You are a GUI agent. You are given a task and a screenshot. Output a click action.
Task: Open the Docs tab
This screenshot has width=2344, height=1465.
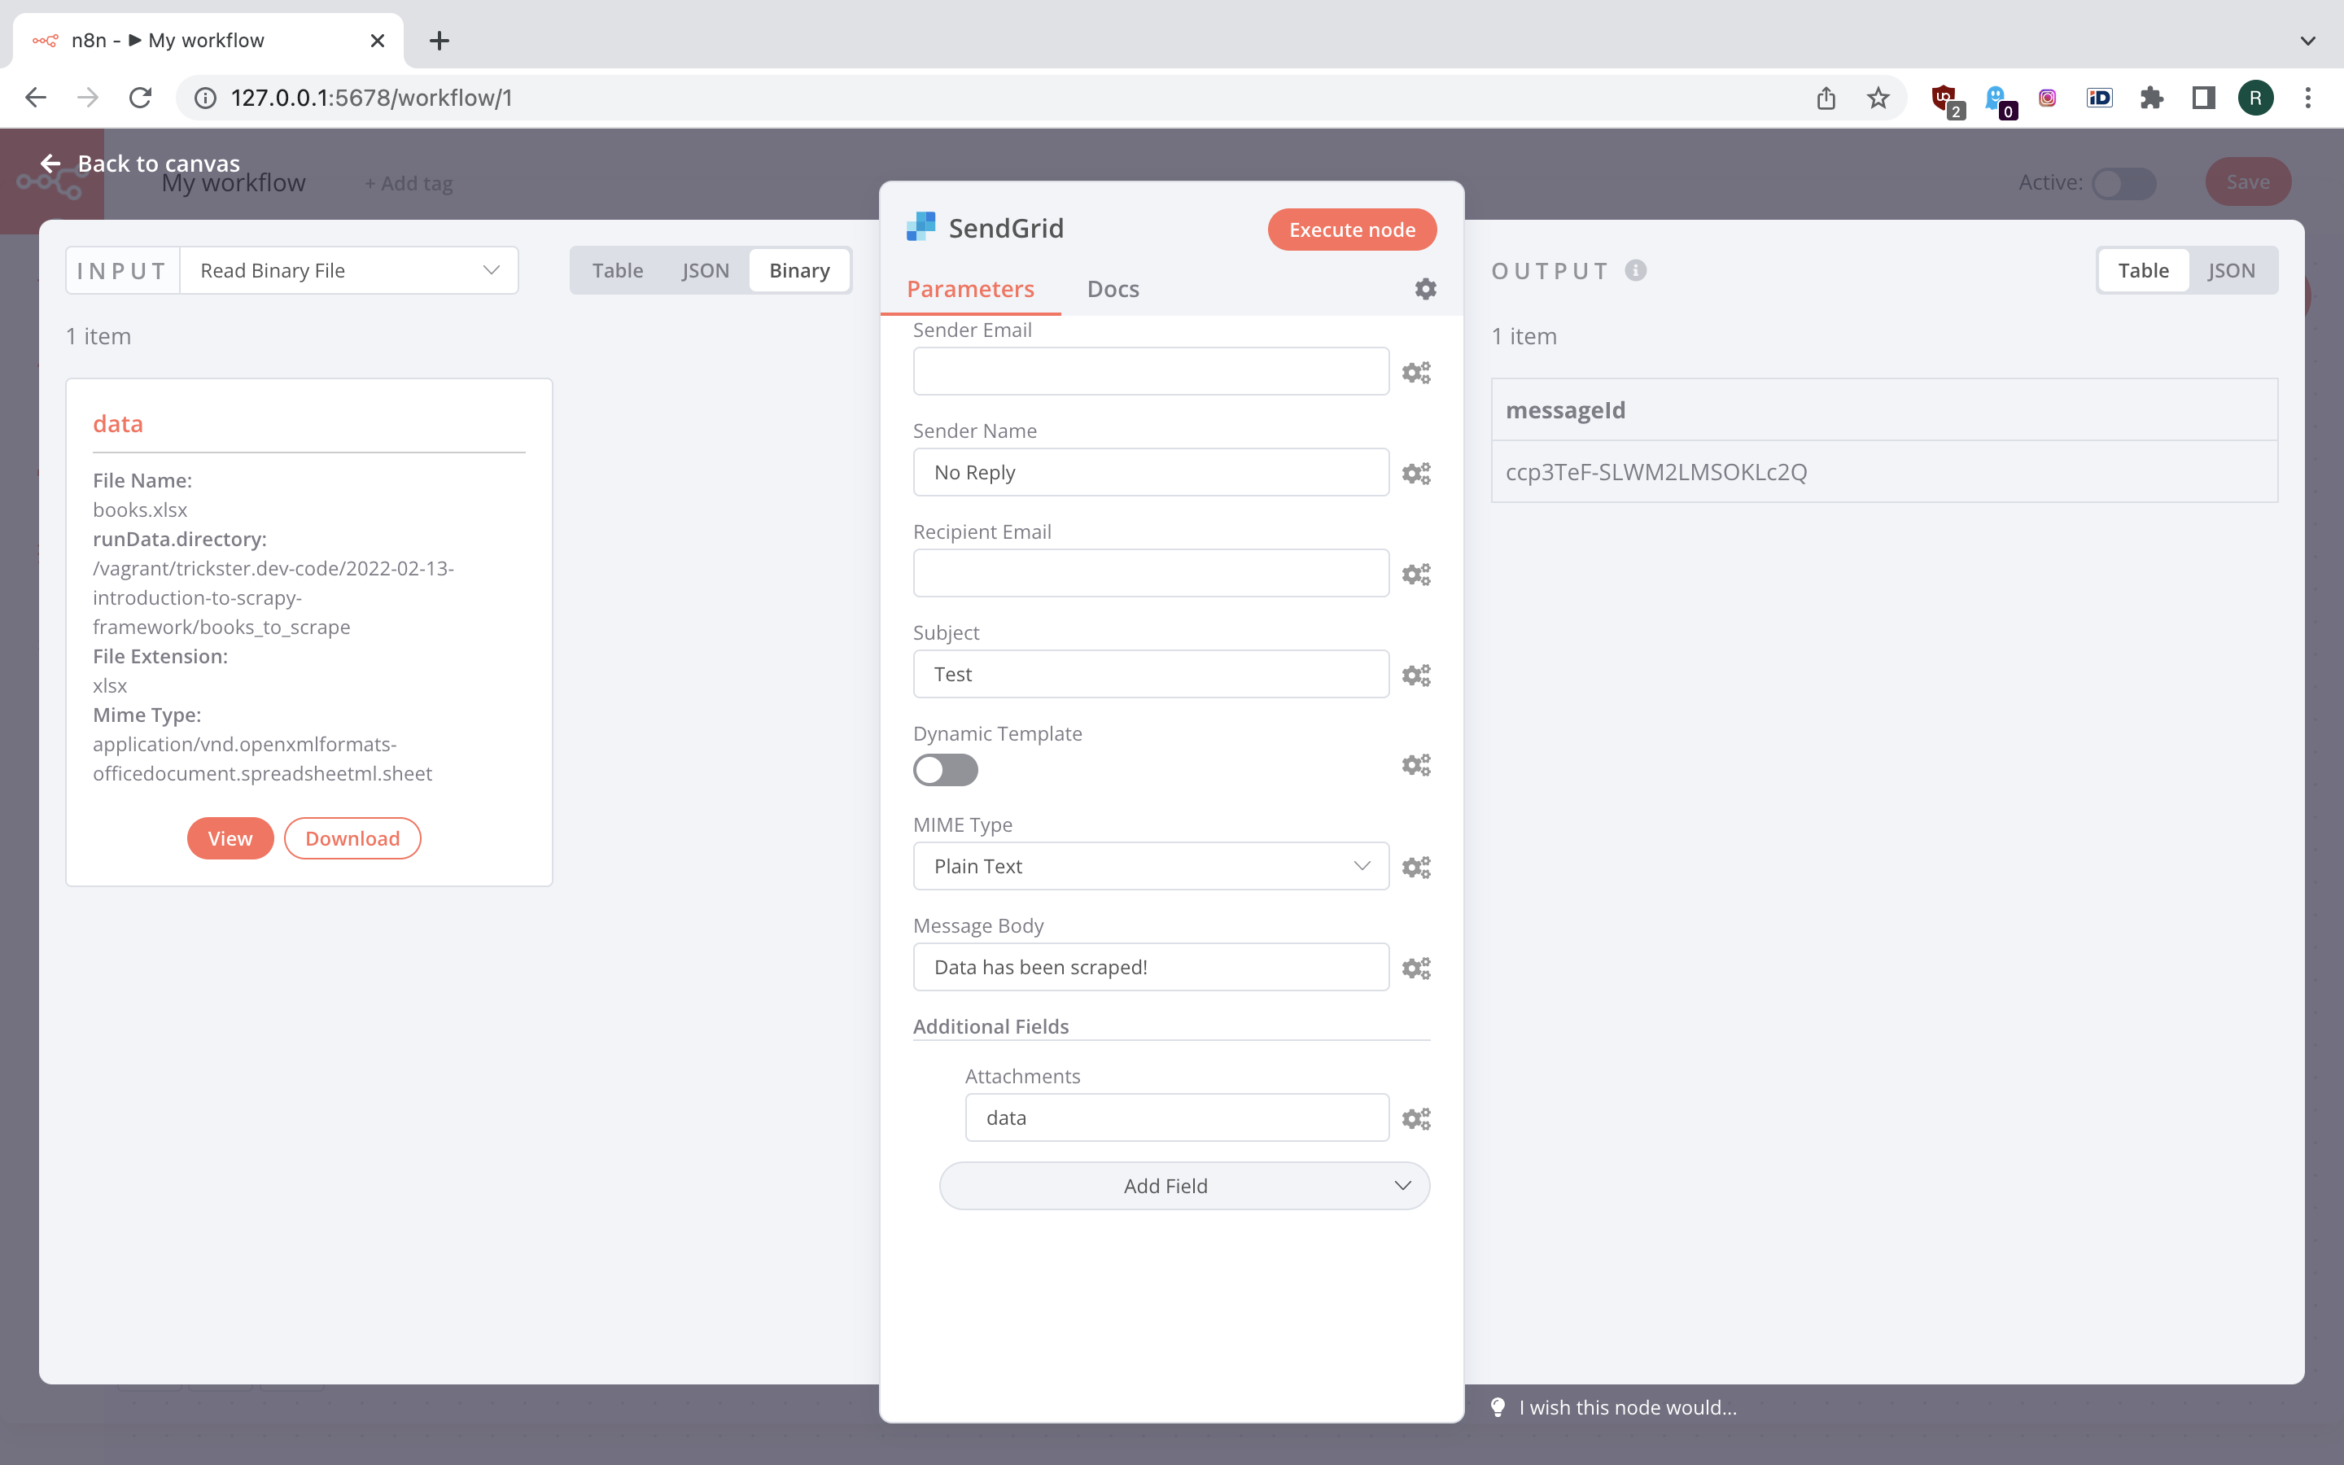[x=1113, y=289]
